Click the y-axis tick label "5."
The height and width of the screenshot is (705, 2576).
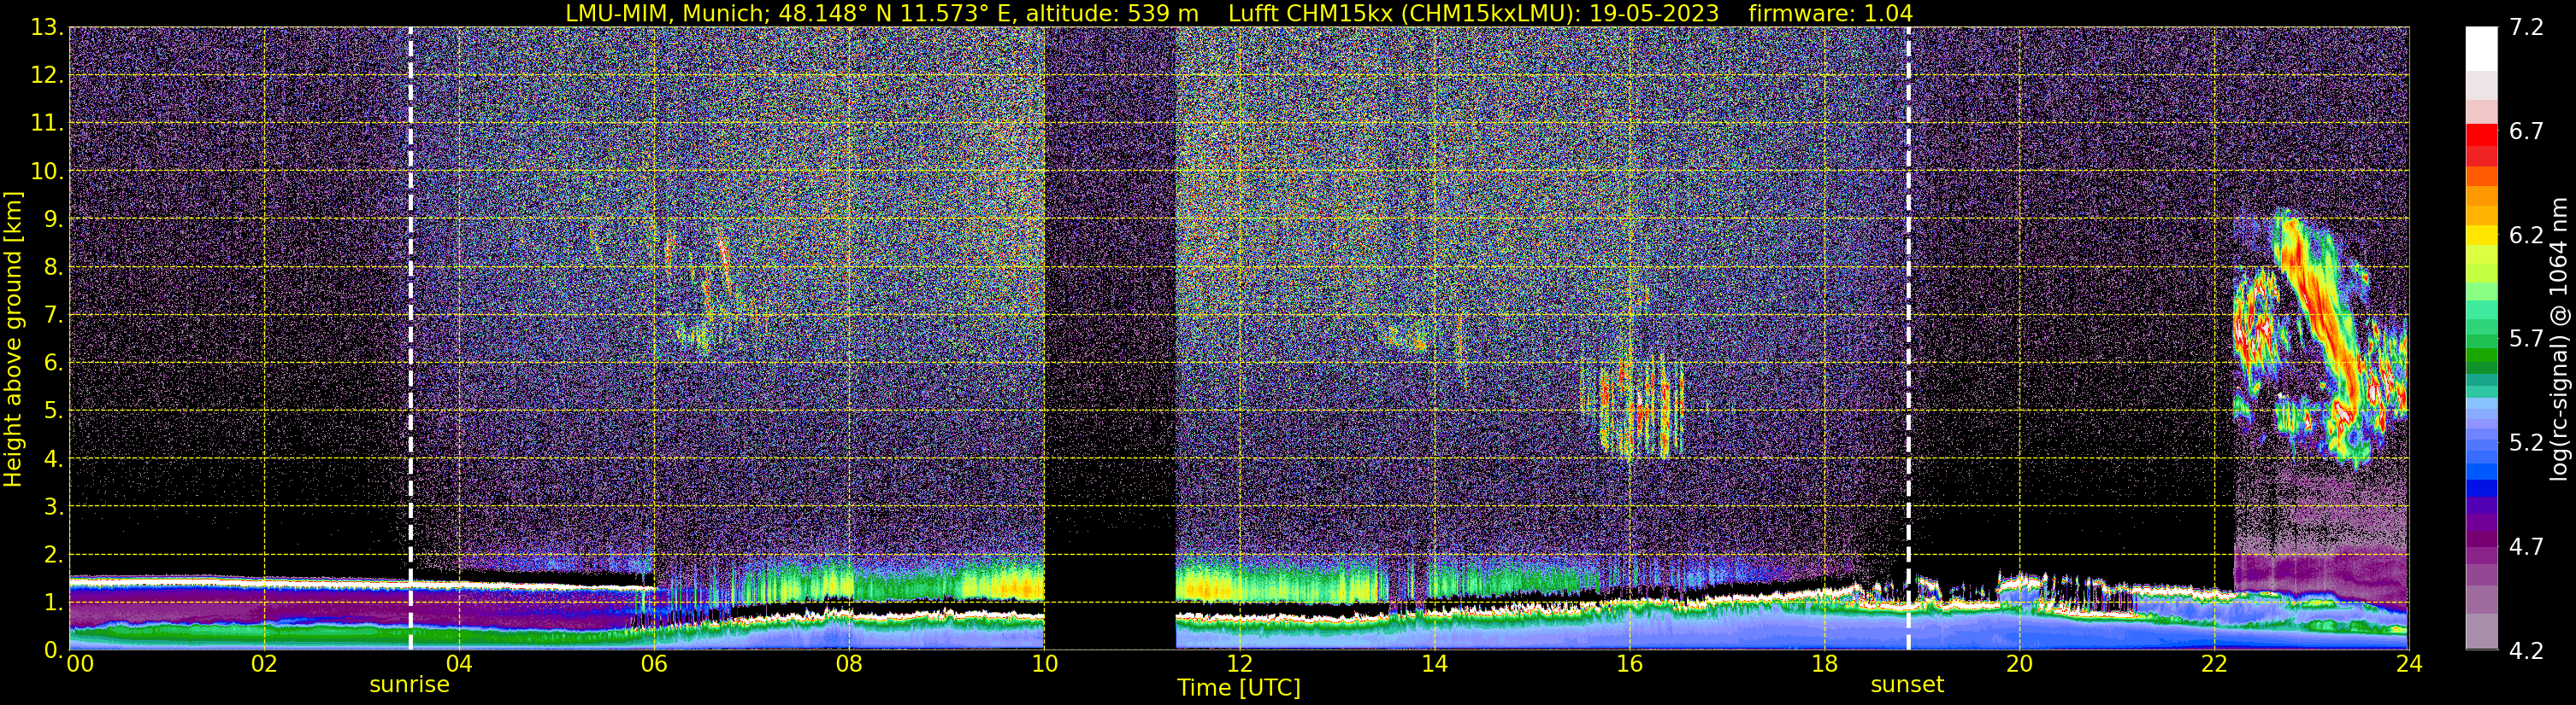[x=54, y=411]
